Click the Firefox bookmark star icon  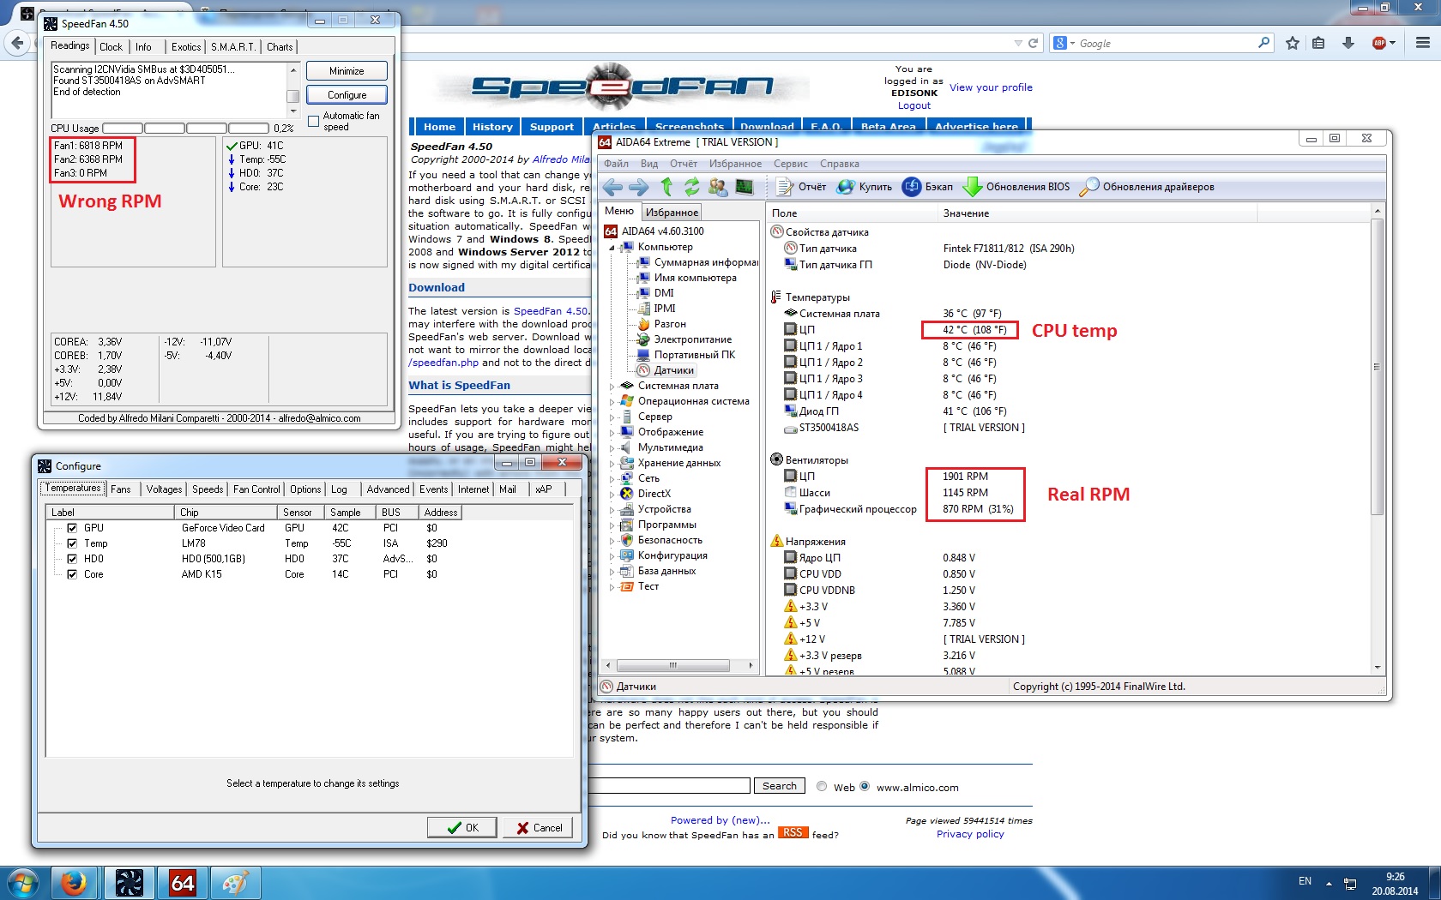tap(1293, 43)
